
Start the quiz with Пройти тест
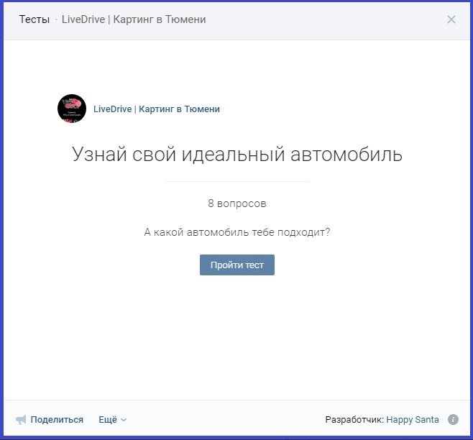(237, 265)
